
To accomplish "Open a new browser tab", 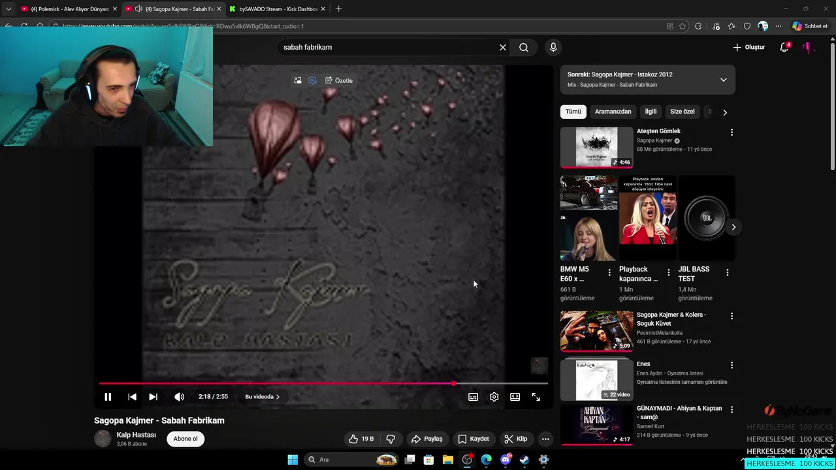I will (338, 9).
